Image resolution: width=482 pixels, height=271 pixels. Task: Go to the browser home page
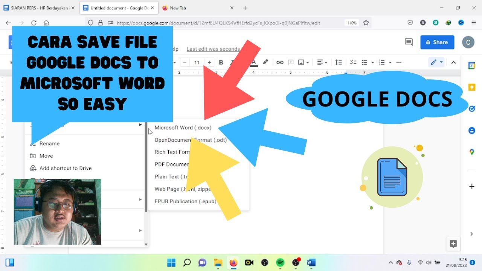click(46, 23)
